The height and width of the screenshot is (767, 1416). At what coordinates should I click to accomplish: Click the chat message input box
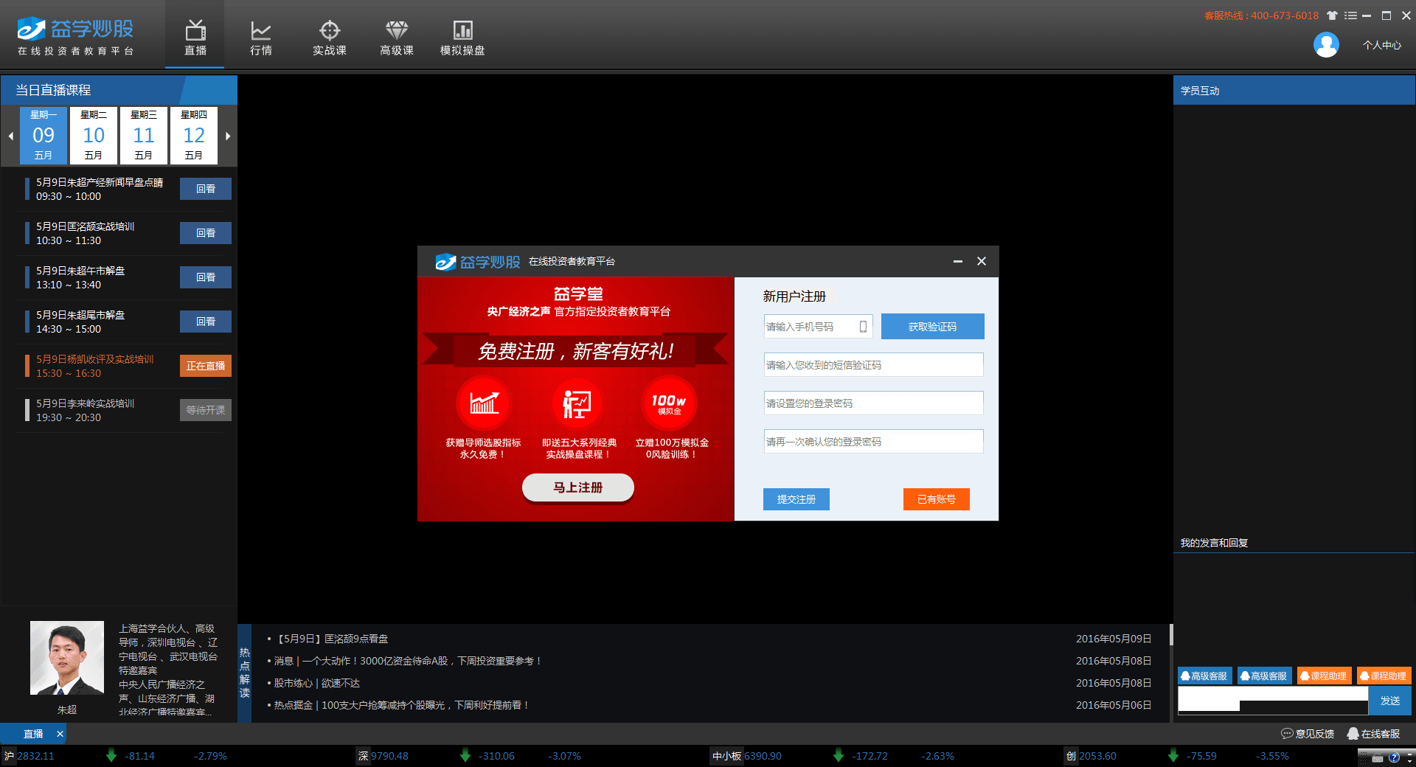click(1273, 700)
